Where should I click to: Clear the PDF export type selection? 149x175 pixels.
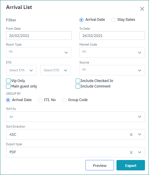(131, 152)
